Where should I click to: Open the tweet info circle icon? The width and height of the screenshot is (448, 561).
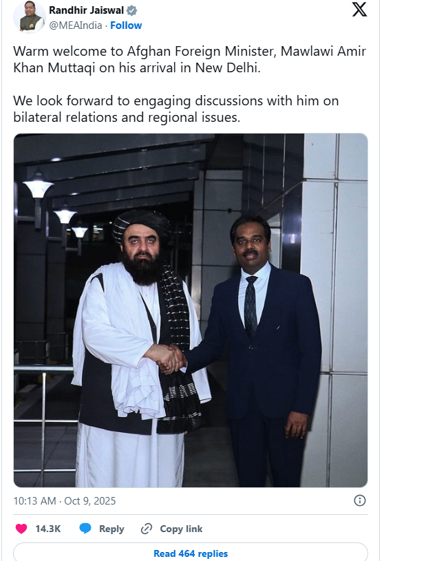[x=359, y=500]
